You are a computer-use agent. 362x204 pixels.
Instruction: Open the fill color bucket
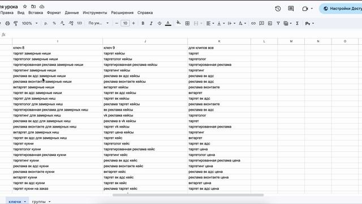[x=179, y=23]
